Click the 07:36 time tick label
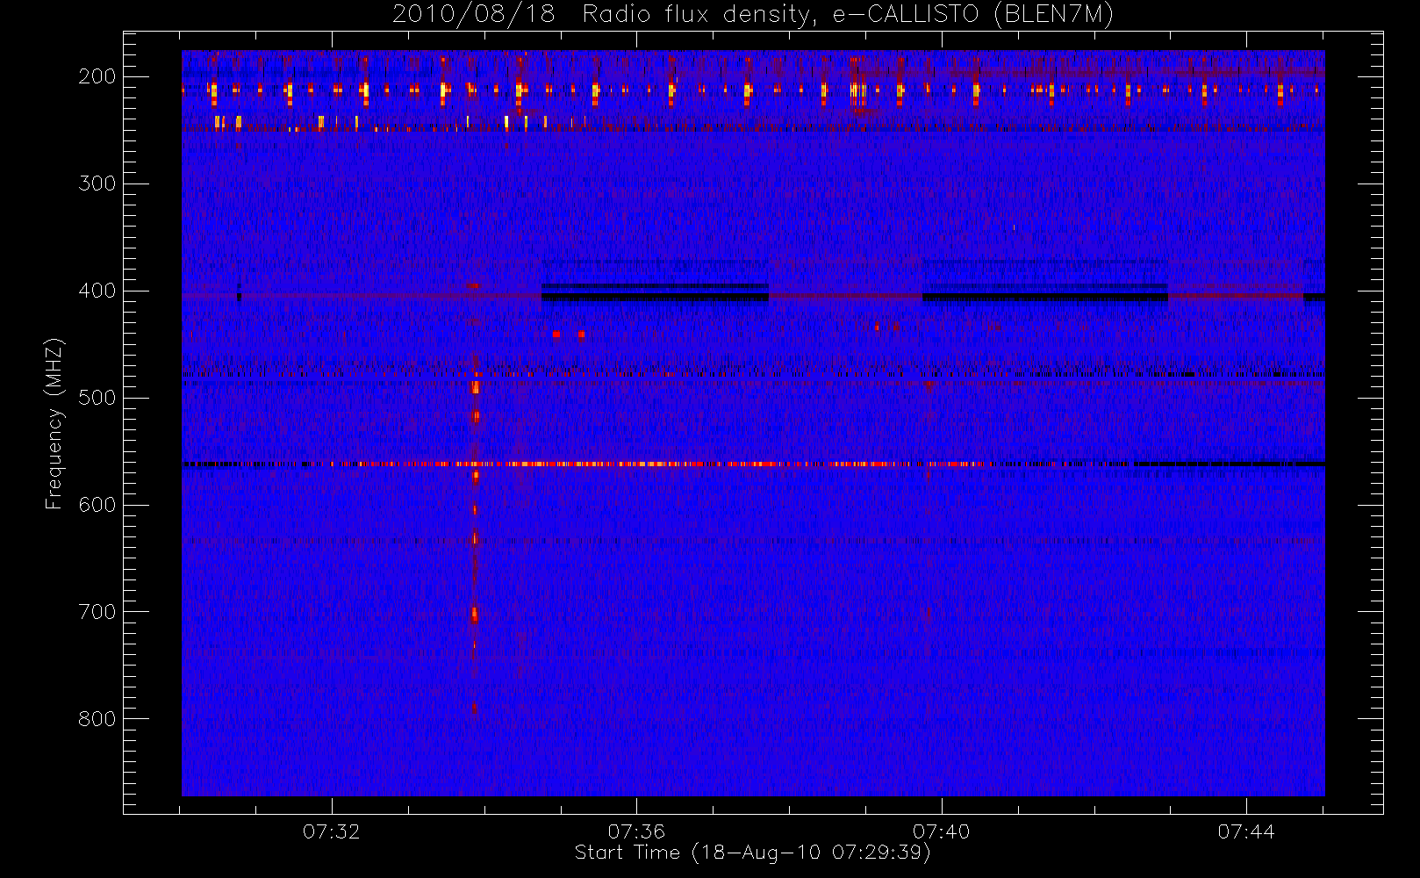Screen dimensions: 1420x878 636,831
